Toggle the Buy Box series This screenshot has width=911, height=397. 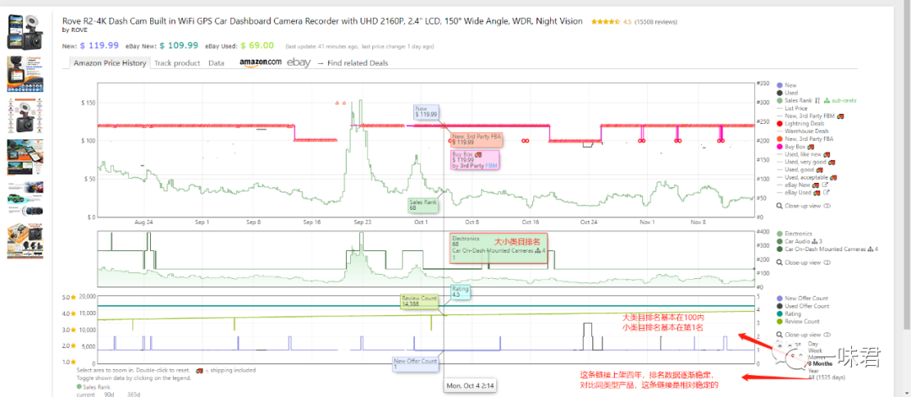click(795, 147)
